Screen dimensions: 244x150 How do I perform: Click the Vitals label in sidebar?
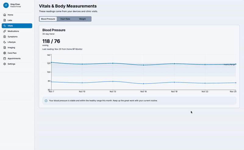(10, 26)
